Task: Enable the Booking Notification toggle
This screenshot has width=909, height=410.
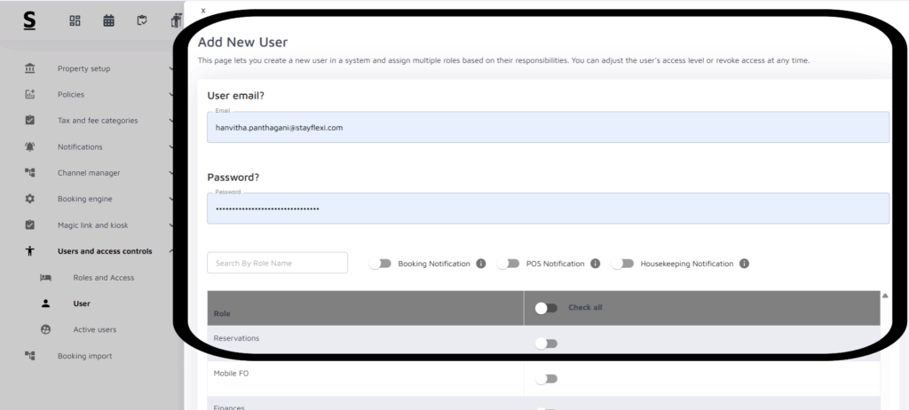Action: tap(380, 264)
